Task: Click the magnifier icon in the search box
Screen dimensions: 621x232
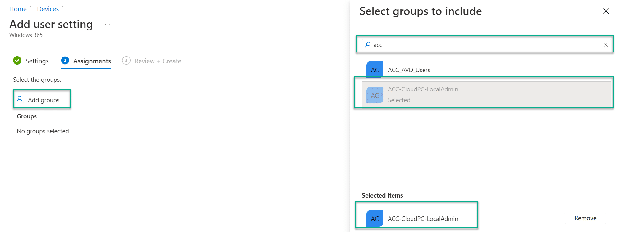Action: (x=367, y=45)
